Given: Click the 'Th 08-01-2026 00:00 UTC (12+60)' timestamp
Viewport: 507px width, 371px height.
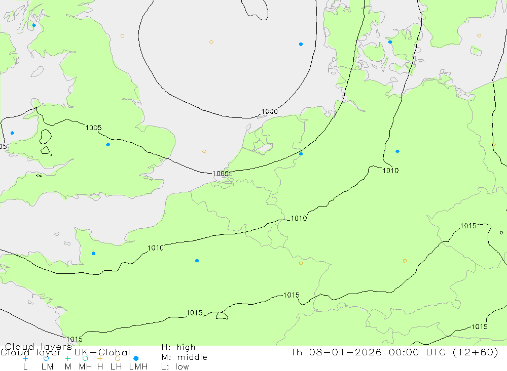Looking at the screenshot, I should pos(394,352).
